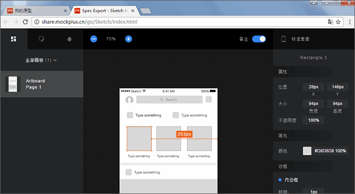Zoom in with the plus button
The width and height of the screenshot is (355, 194).
(x=128, y=39)
